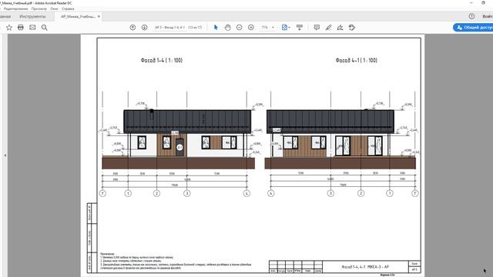Screen dimensions: 493x277
Task: Print the document via printer icon
Action: pyautogui.click(x=21, y=28)
